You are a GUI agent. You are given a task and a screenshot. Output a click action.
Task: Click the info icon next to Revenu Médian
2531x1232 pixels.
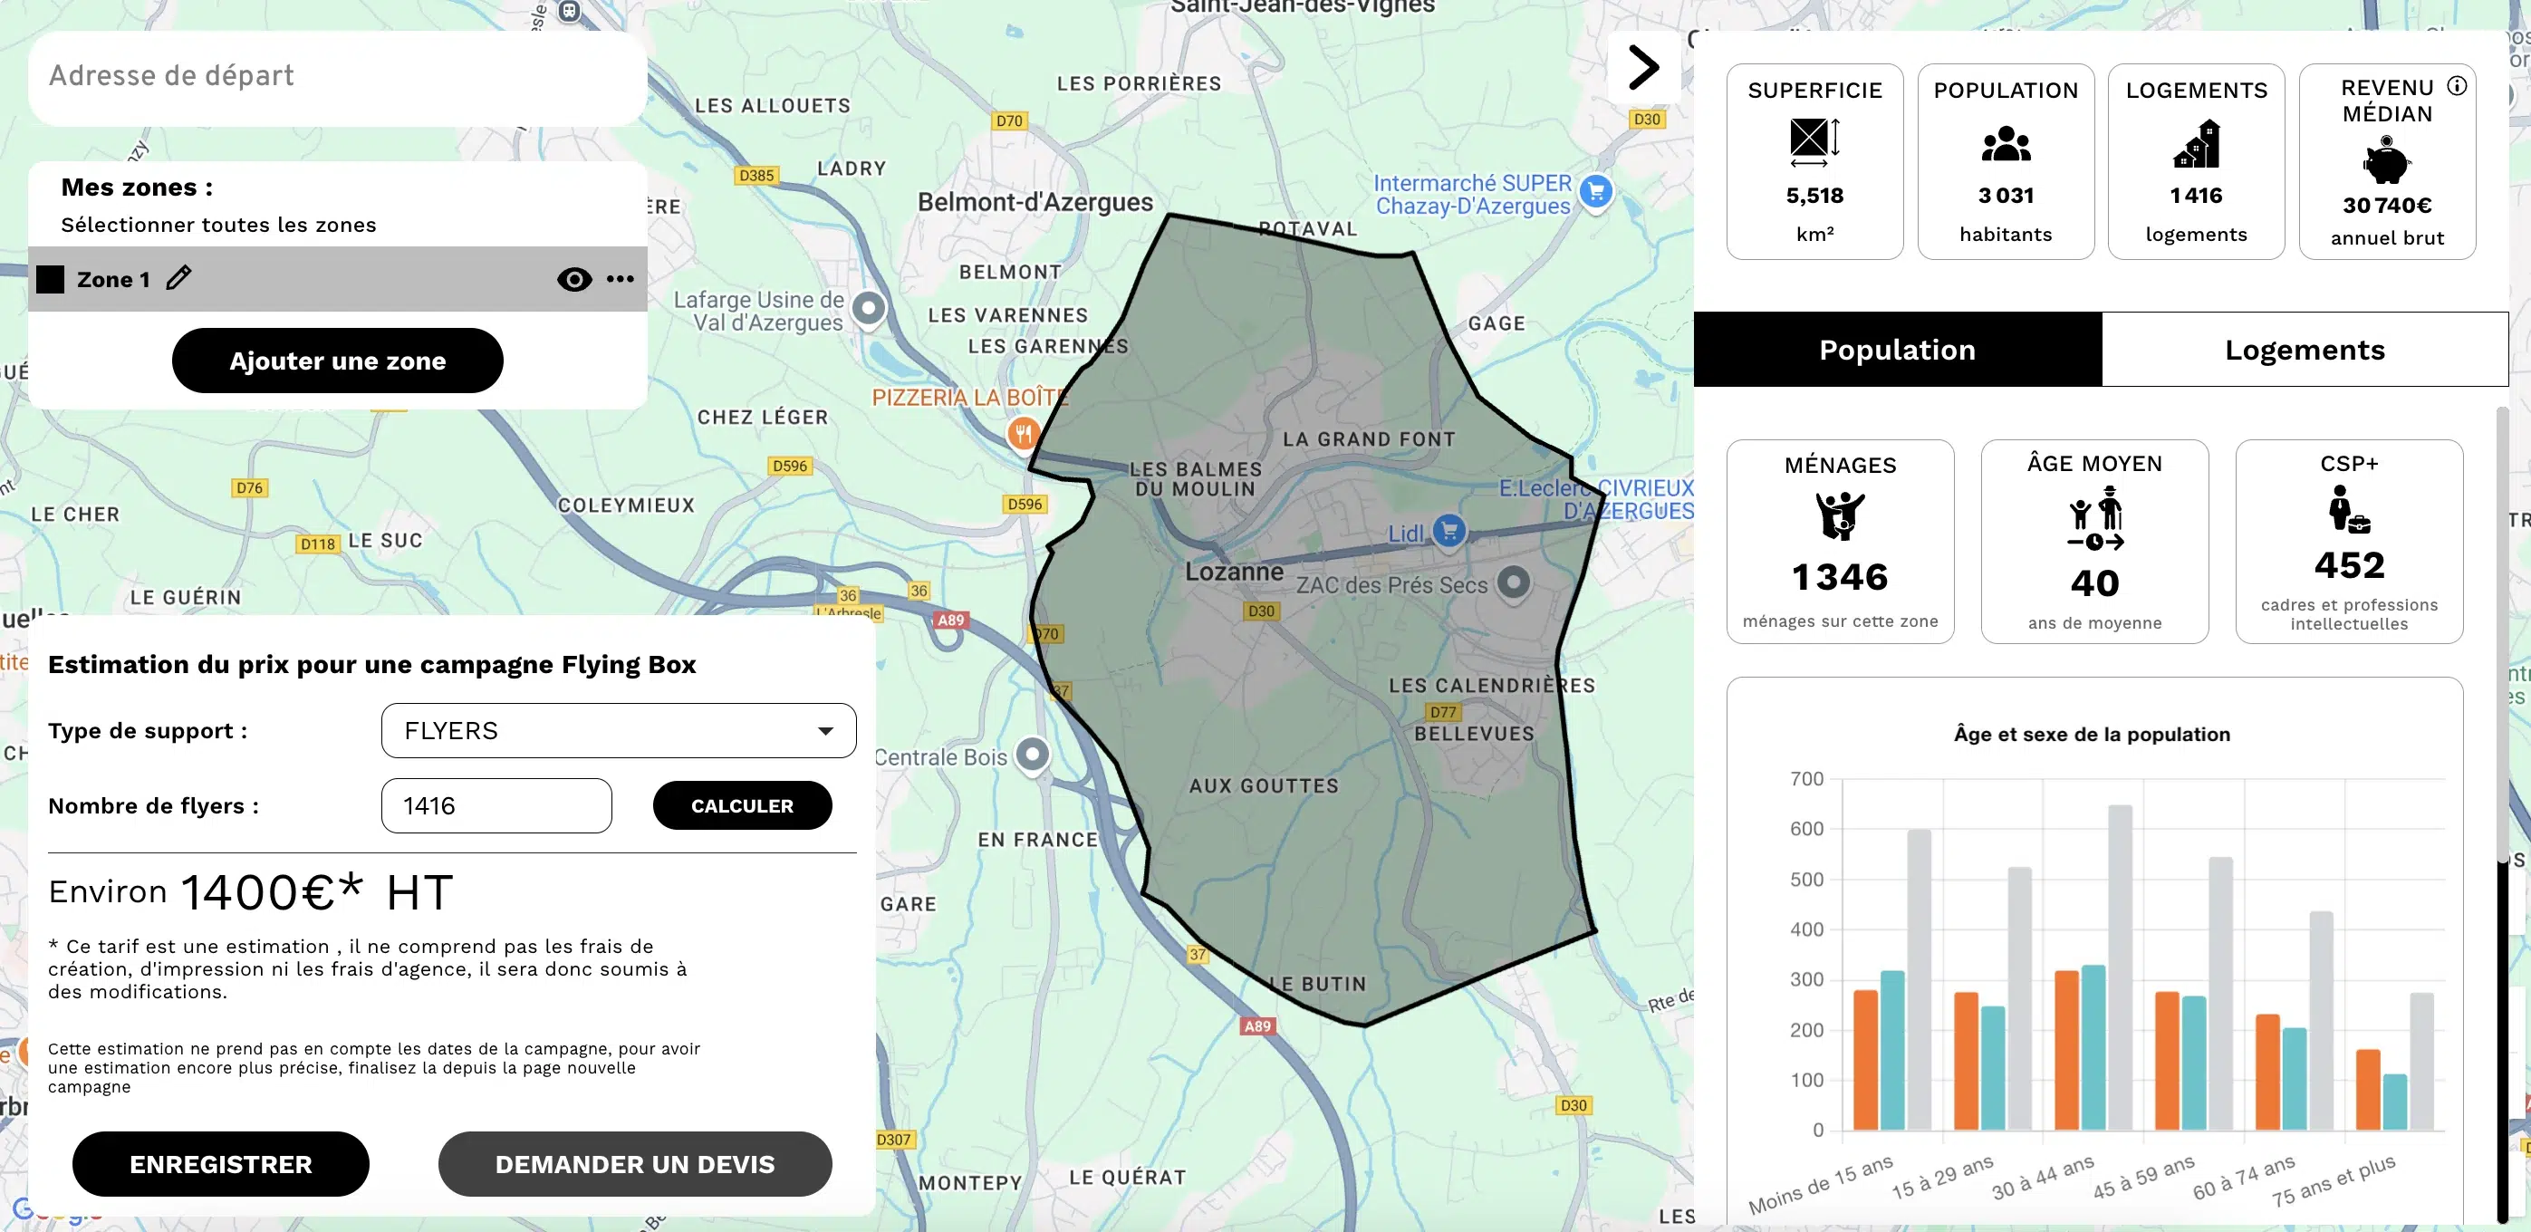(x=2458, y=85)
